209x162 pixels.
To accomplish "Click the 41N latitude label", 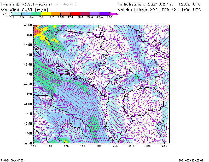I will [29, 114].
